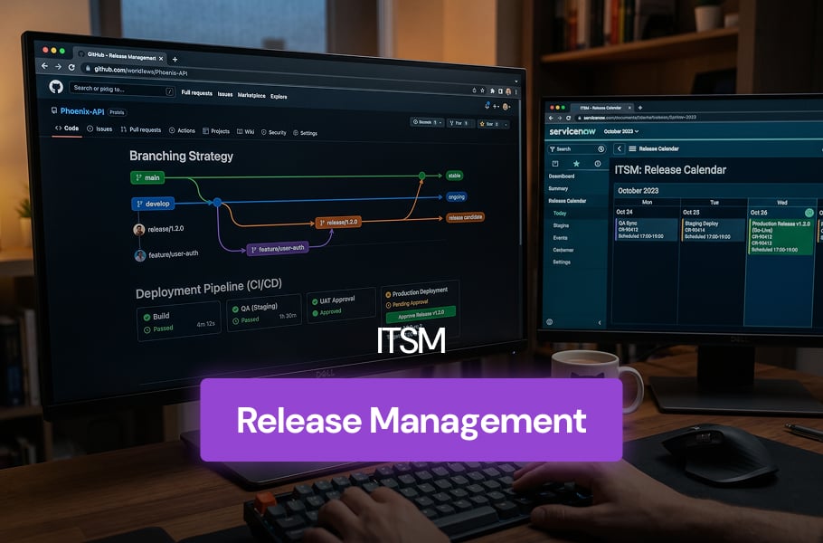The image size is (823, 543).
Task: Click the Approve Release v1.2.0 button
Action: 421,315
